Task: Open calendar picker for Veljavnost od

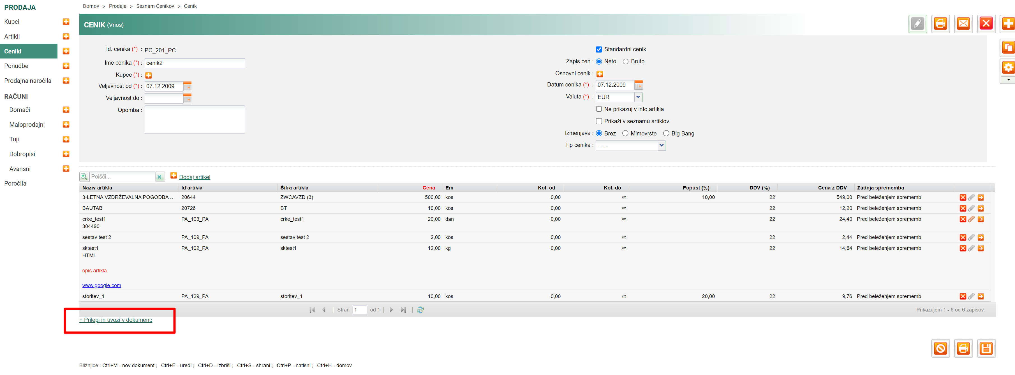Action: click(187, 86)
